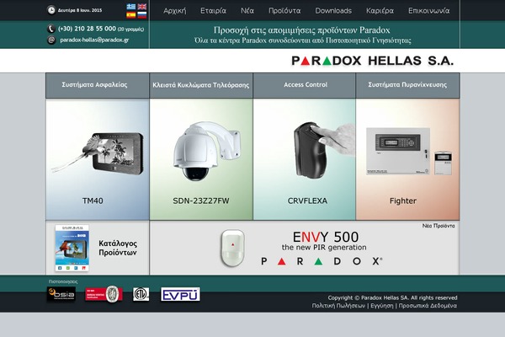Open the ETL certification logo
Screen dimensions: 505x337
pos(141,294)
